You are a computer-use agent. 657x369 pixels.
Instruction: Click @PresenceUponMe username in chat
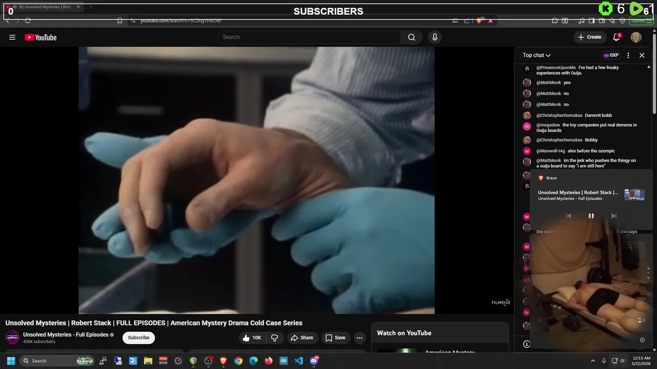pos(556,68)
